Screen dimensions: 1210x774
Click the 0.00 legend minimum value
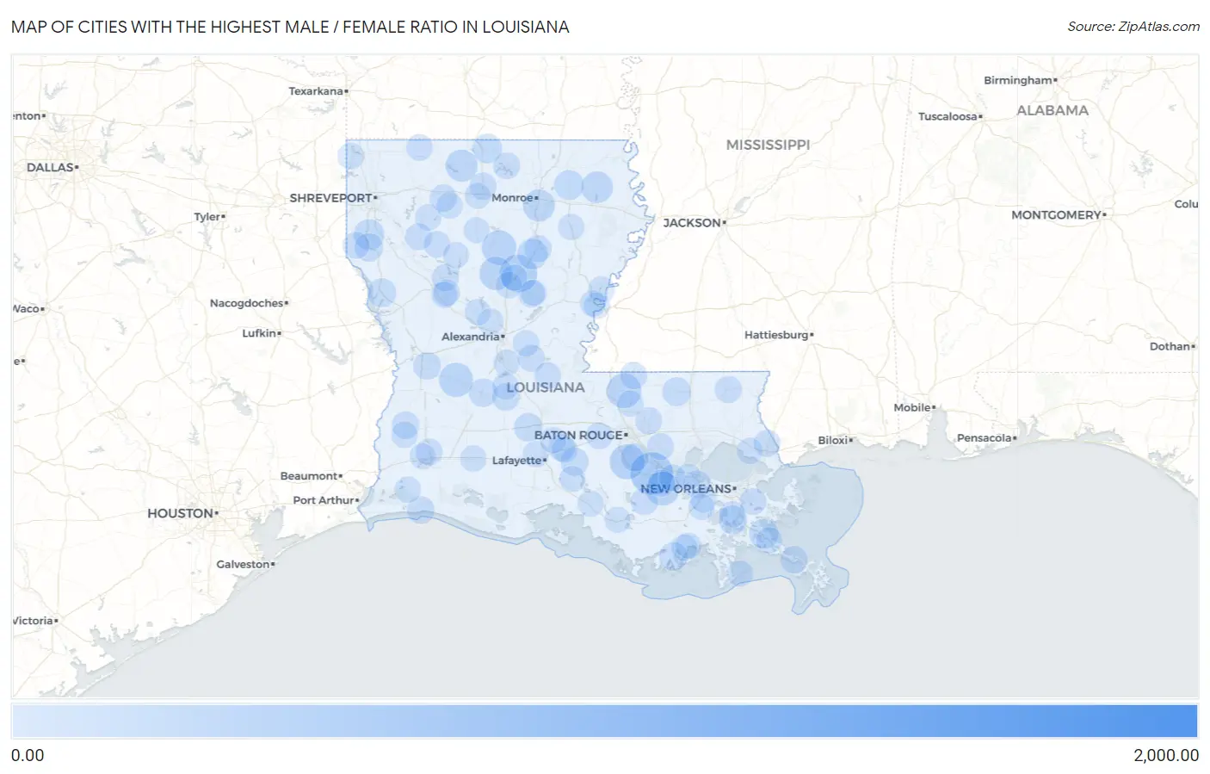pos(28,755)
